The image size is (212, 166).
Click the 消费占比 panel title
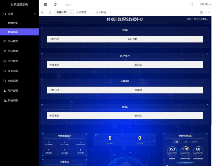click(64, 162)
